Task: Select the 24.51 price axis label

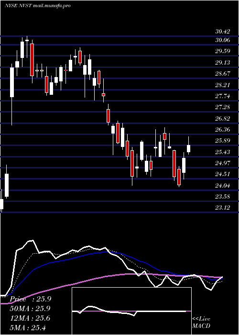Action: pyautogui.click(x=223, y=174)
